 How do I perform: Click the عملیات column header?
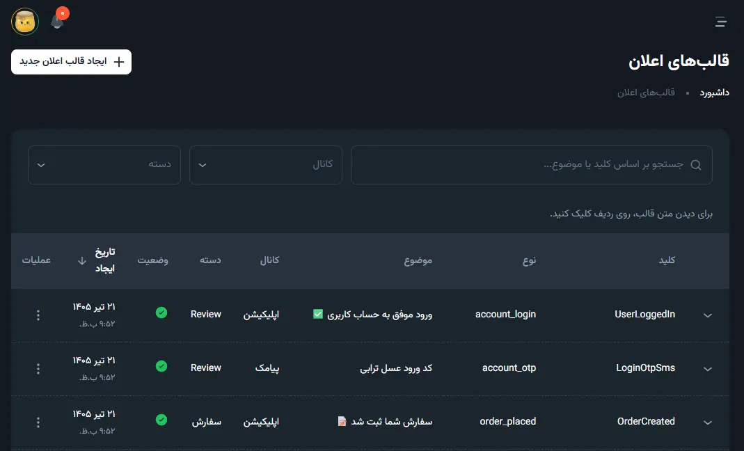pos(36,260)
